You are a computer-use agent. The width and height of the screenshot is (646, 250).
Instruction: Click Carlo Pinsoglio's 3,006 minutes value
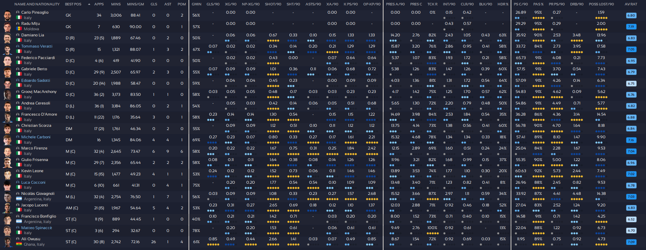click(x=116, y=15)
